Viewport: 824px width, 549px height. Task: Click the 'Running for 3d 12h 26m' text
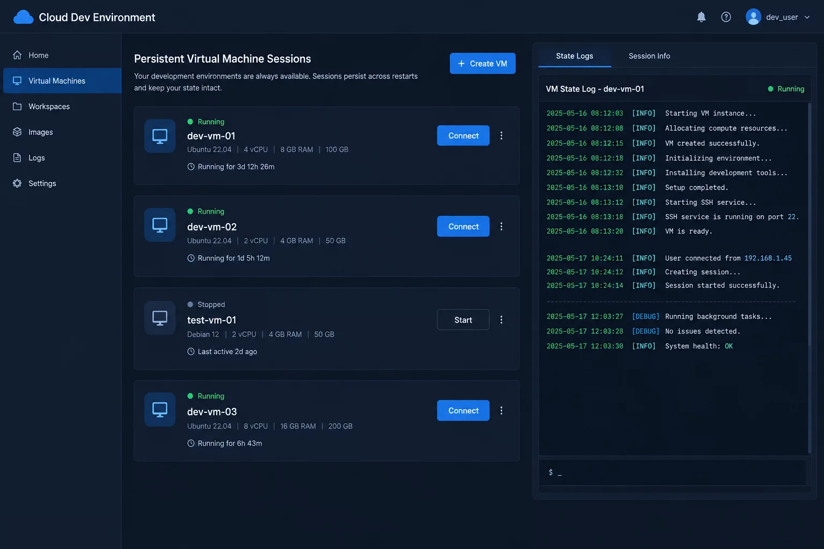(x=236, y=167)
